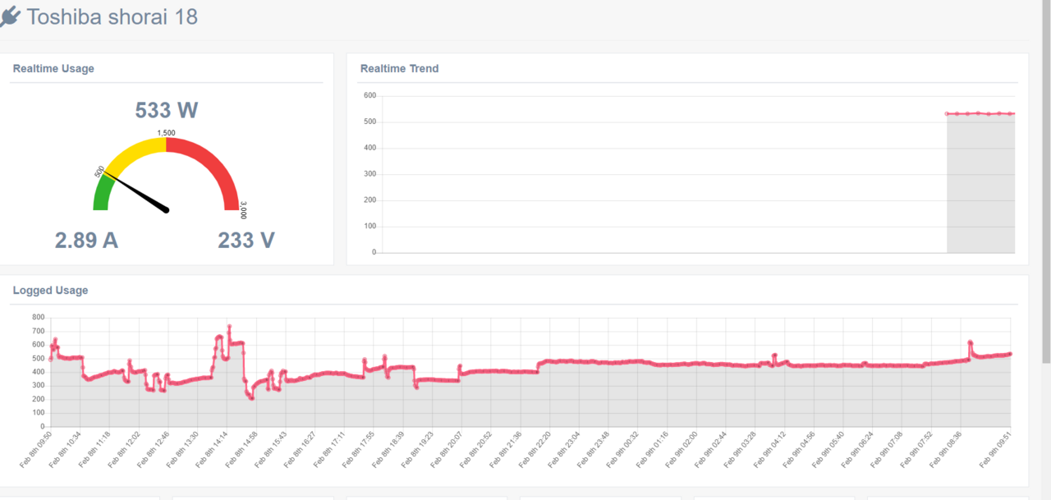Click the "Feb 9th 02:00" time label
1051x500 pixels.
(x=682, y=450)
